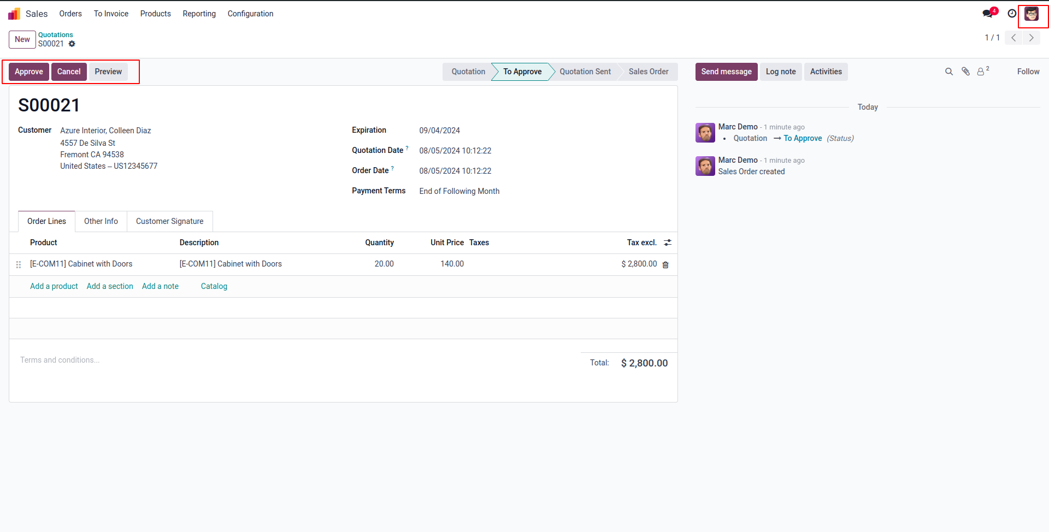Click the quantity value 20.00
The image size is (1049, 532).
coord(384,264)
